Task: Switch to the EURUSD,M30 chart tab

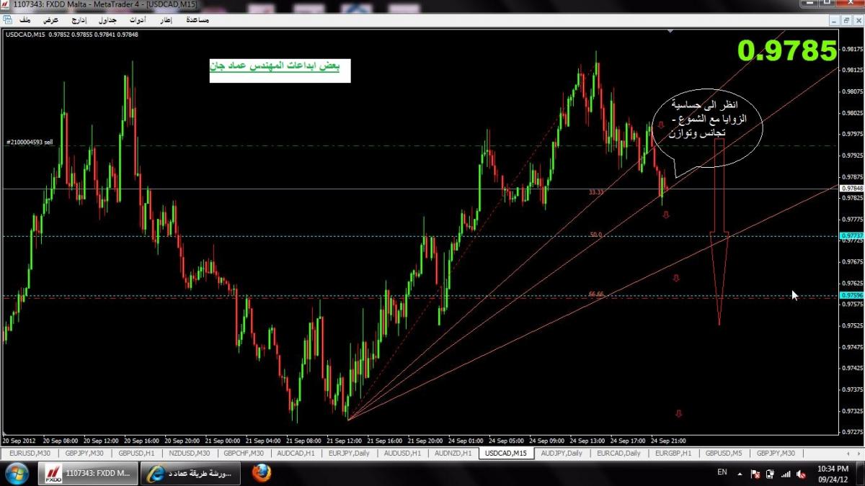Action: (x=29, y=454)
